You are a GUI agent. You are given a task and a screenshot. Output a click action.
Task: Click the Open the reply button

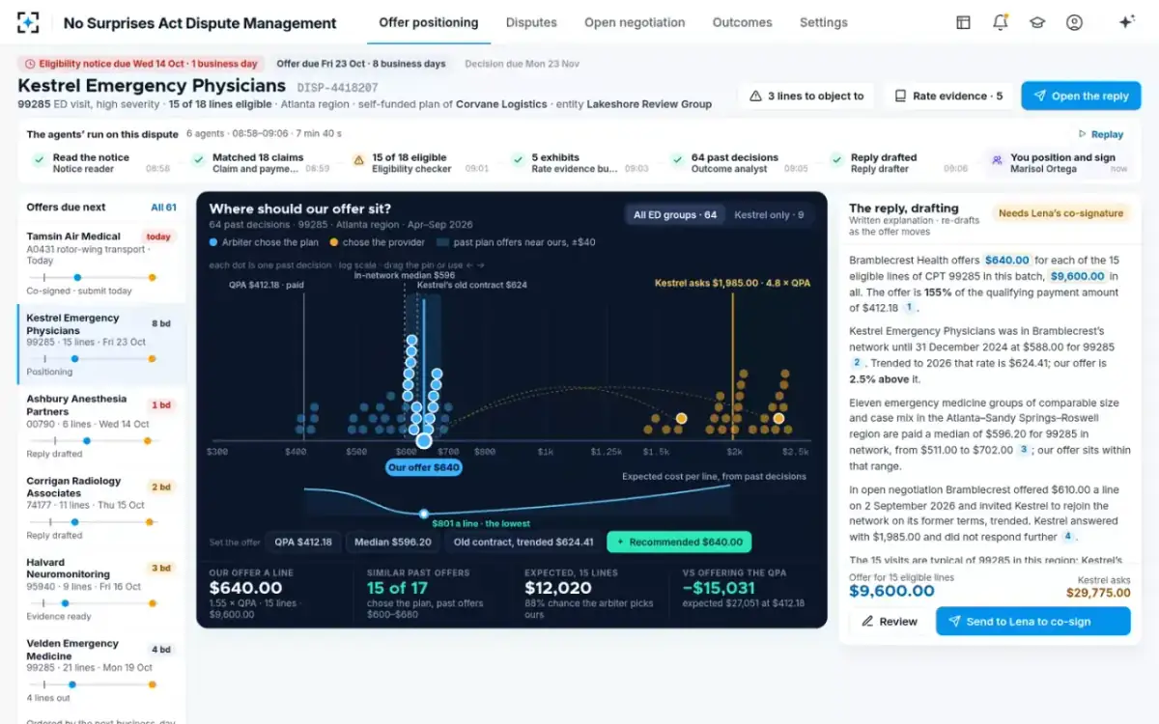click(1081, 96)
